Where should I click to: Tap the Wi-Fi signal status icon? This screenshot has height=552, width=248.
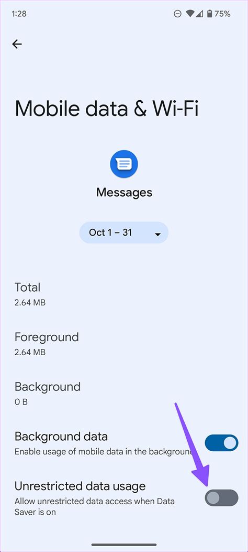[x=190, y=14]
